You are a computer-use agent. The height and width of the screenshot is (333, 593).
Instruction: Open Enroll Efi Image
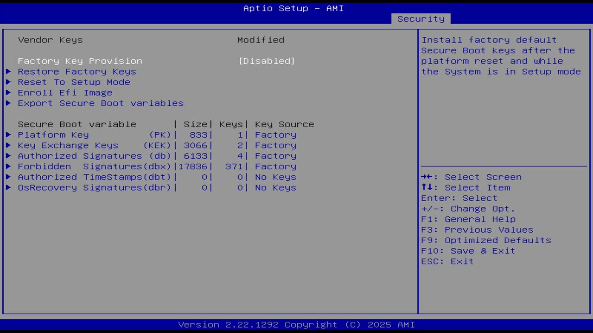(65, 92)
